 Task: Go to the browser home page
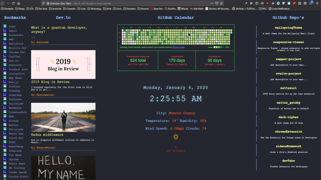click(19, 3)
